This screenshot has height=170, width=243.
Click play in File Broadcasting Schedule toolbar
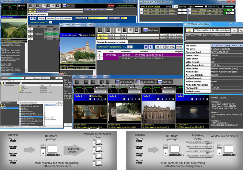click(44, 6)
